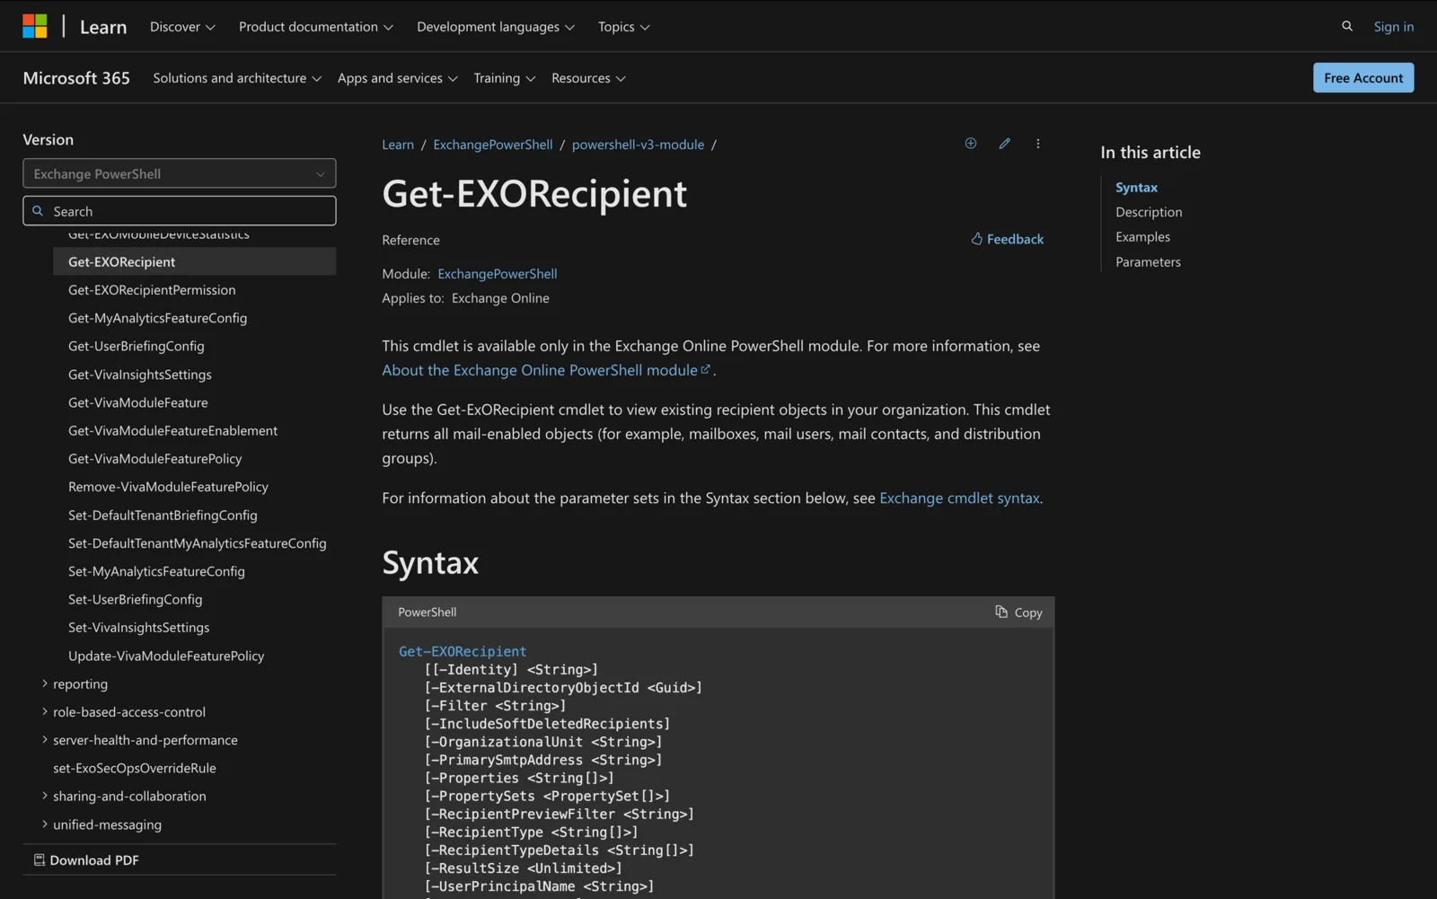
Task: Open About the Exchange Online PowerShell module
Action: 546,370
